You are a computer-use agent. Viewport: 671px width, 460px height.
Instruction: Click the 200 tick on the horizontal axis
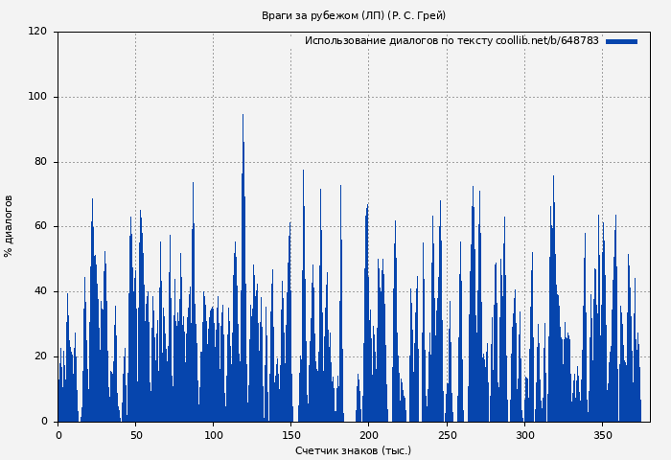pyautogui.click(x=369, y=435)
